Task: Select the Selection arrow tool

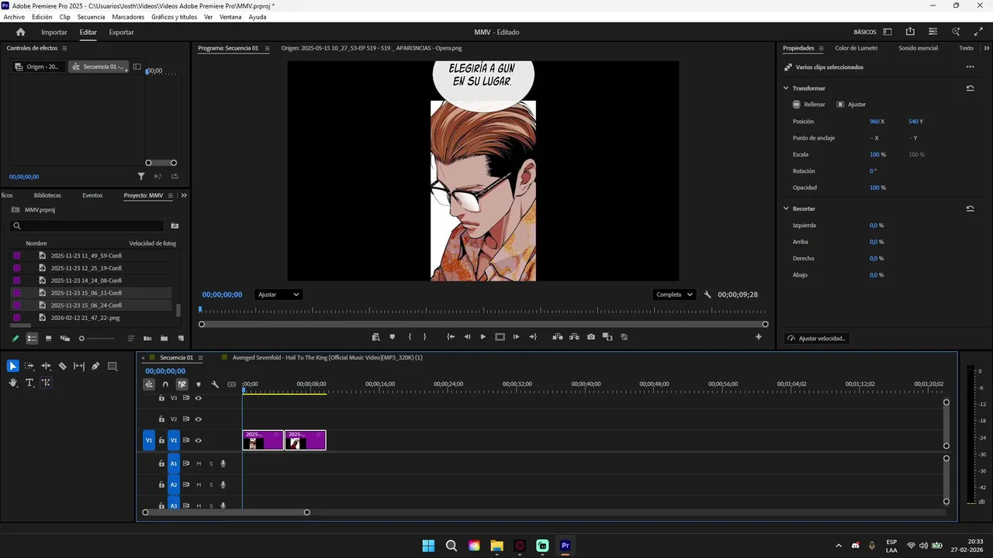Action: tap(13, 366)
